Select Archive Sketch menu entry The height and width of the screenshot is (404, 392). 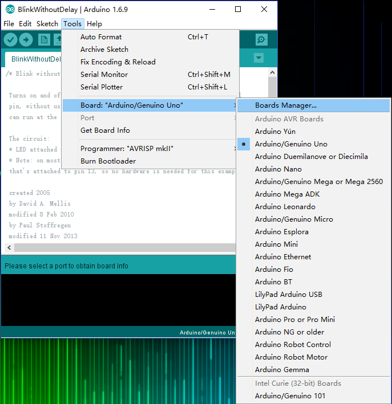pyautogui.click(x=149, y=50)
